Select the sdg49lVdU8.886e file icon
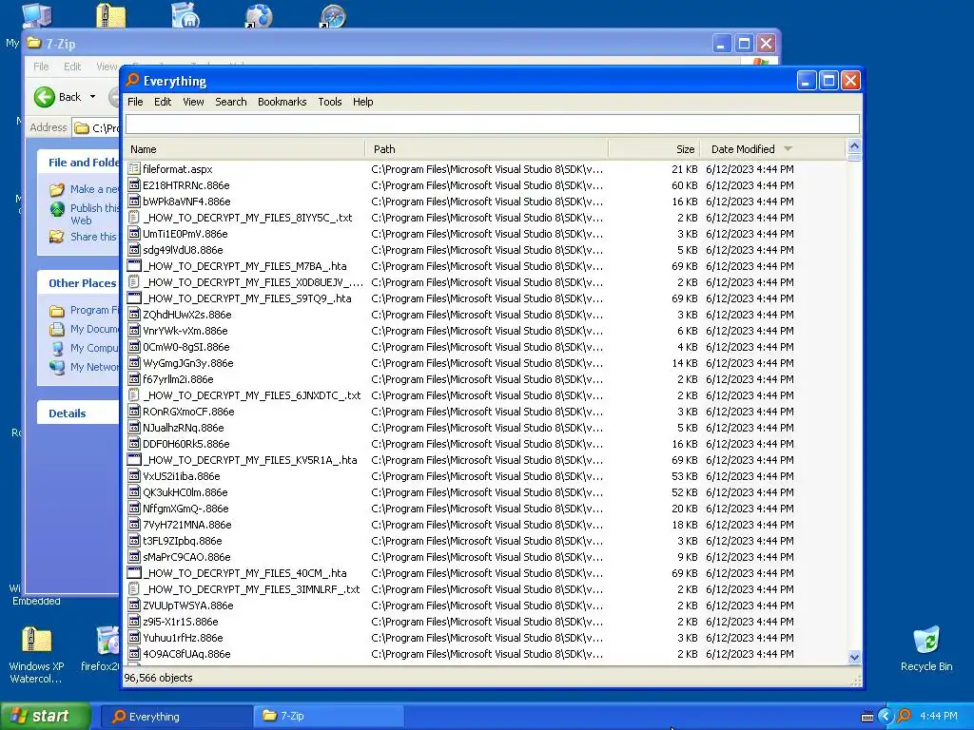This screenshot has height=730, width=974. [133, 250]
